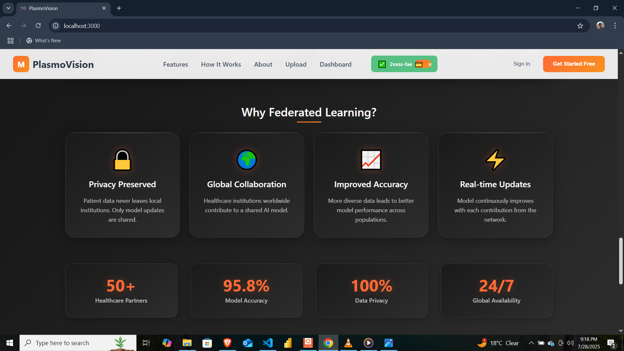The height and width of the screenshot is (351, 624).
Task: Click the Sign In link
Action: click(x=522, y=64)
